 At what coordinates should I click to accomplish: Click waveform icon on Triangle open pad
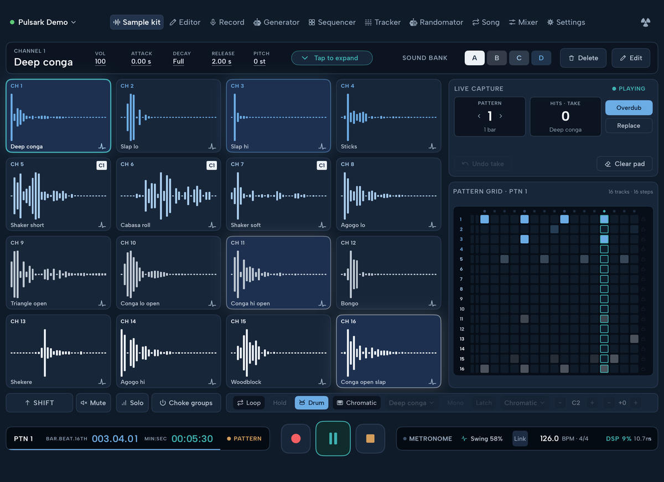pos(102,303)
